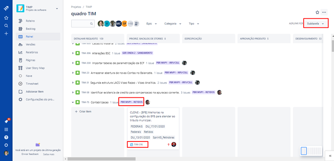Open the TIMP project switcher chevron
Viewport: 334px width, 161px height.
[57, 8]
